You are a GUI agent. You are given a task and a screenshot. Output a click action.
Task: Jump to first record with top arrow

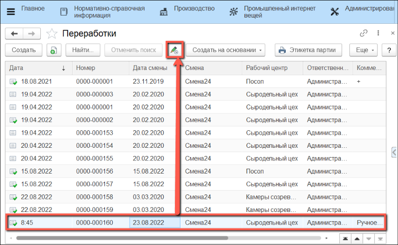(344, 238)
